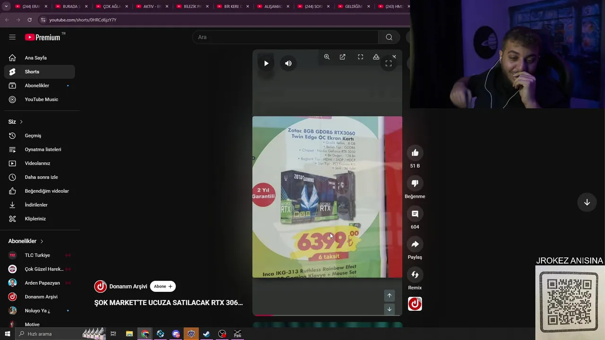Open Oynatma listeleri
The height and width of the screenshot is (340, 605).
[40, 149]
